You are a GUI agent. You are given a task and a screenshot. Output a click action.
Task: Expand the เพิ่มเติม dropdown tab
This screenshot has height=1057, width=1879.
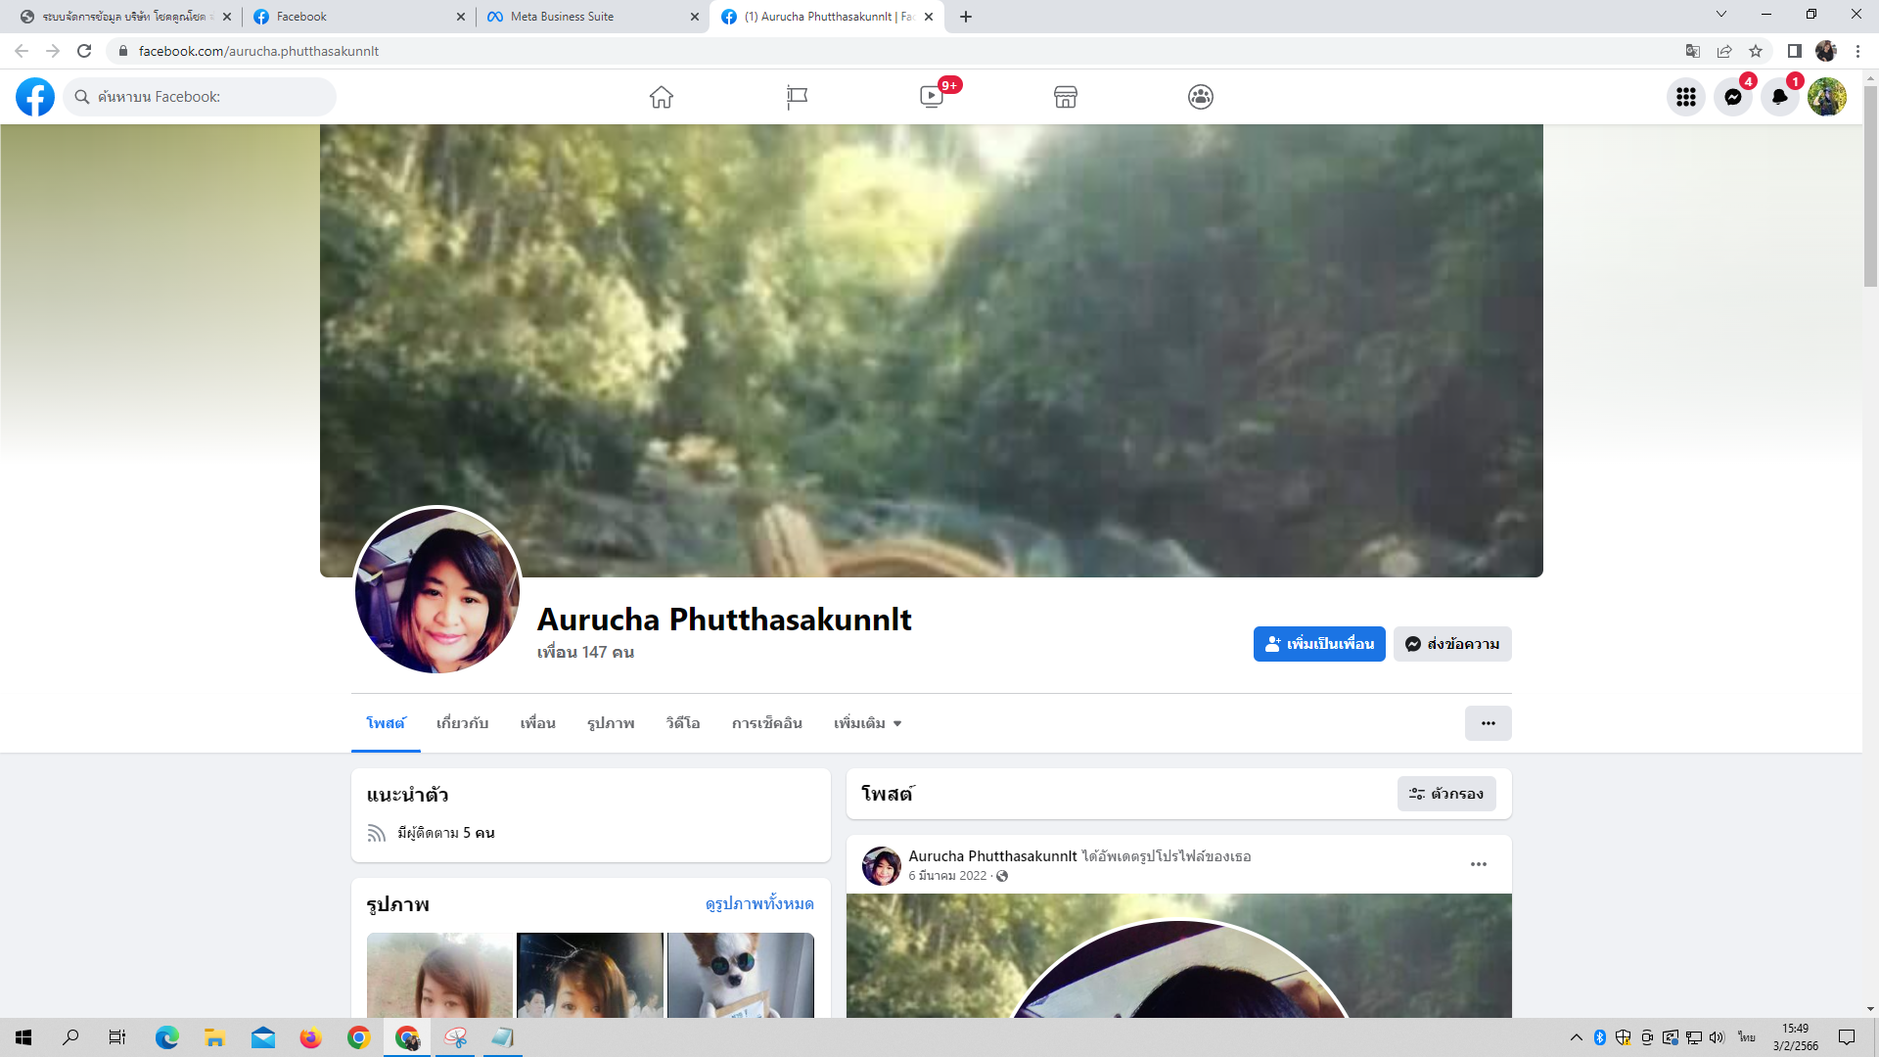coord(867,723)
